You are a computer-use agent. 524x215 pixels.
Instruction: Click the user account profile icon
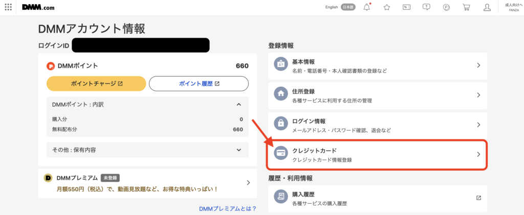(487, 8)
